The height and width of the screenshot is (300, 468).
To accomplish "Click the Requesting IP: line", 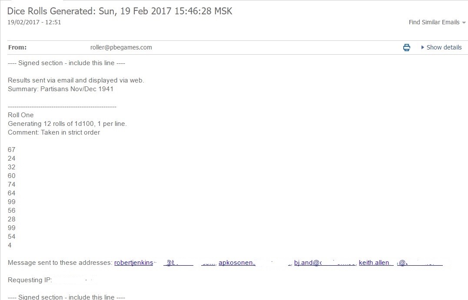I will tap(30, 280).
